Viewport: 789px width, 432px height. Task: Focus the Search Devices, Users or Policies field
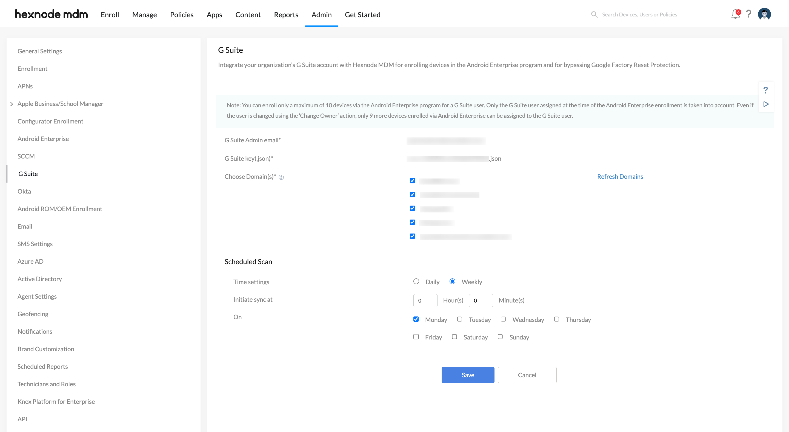click(639, 15)
